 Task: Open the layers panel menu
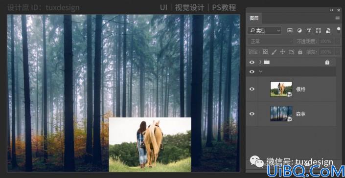point(338,18)
